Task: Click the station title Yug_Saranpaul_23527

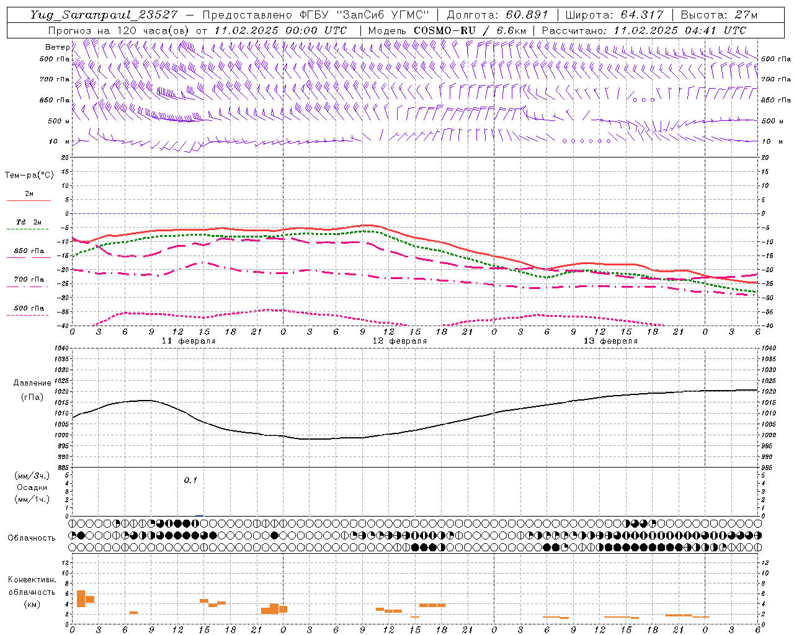Action: (105, 14)
